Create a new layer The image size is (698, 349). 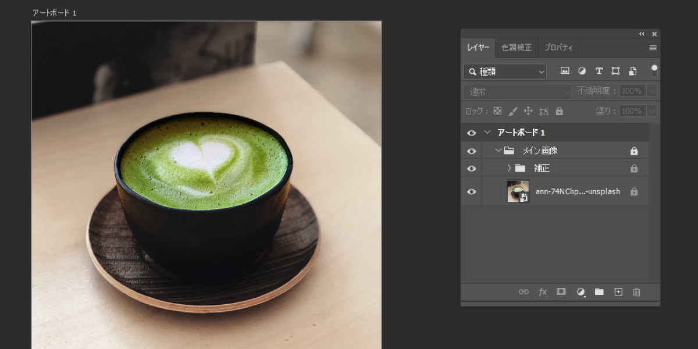pos(618,291)
